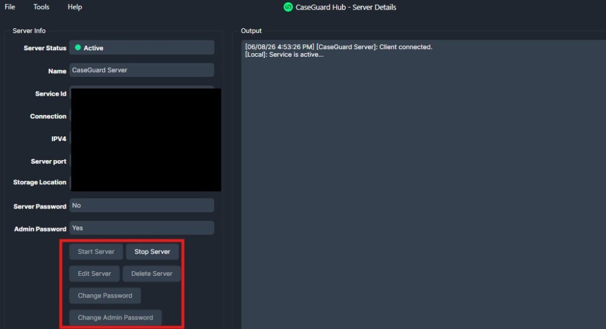Click the Server port label
The image size is (606, 329).
tap(49, 161)
